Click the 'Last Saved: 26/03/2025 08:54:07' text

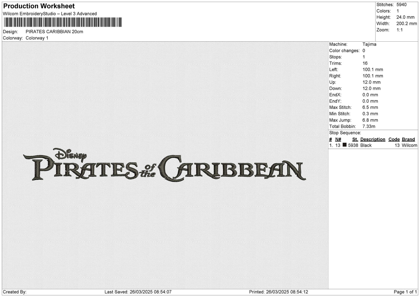(x=138, y=292)
